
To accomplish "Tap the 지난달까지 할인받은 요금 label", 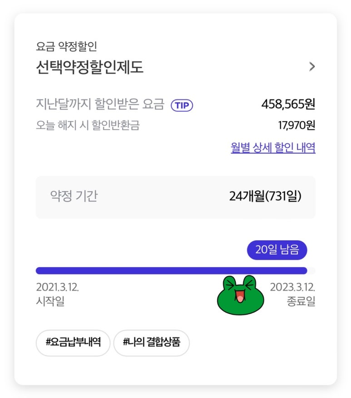I will [100, 104].
